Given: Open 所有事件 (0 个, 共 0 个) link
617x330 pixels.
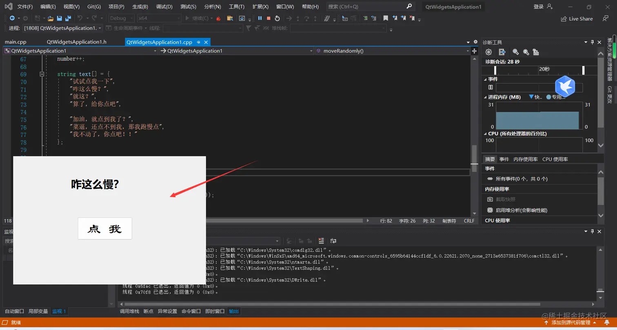Looking at the screenshot, I should (522, 179).
